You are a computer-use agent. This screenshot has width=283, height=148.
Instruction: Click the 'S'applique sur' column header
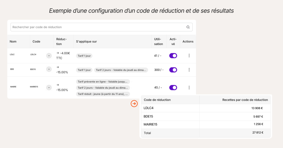pos(87,42)
